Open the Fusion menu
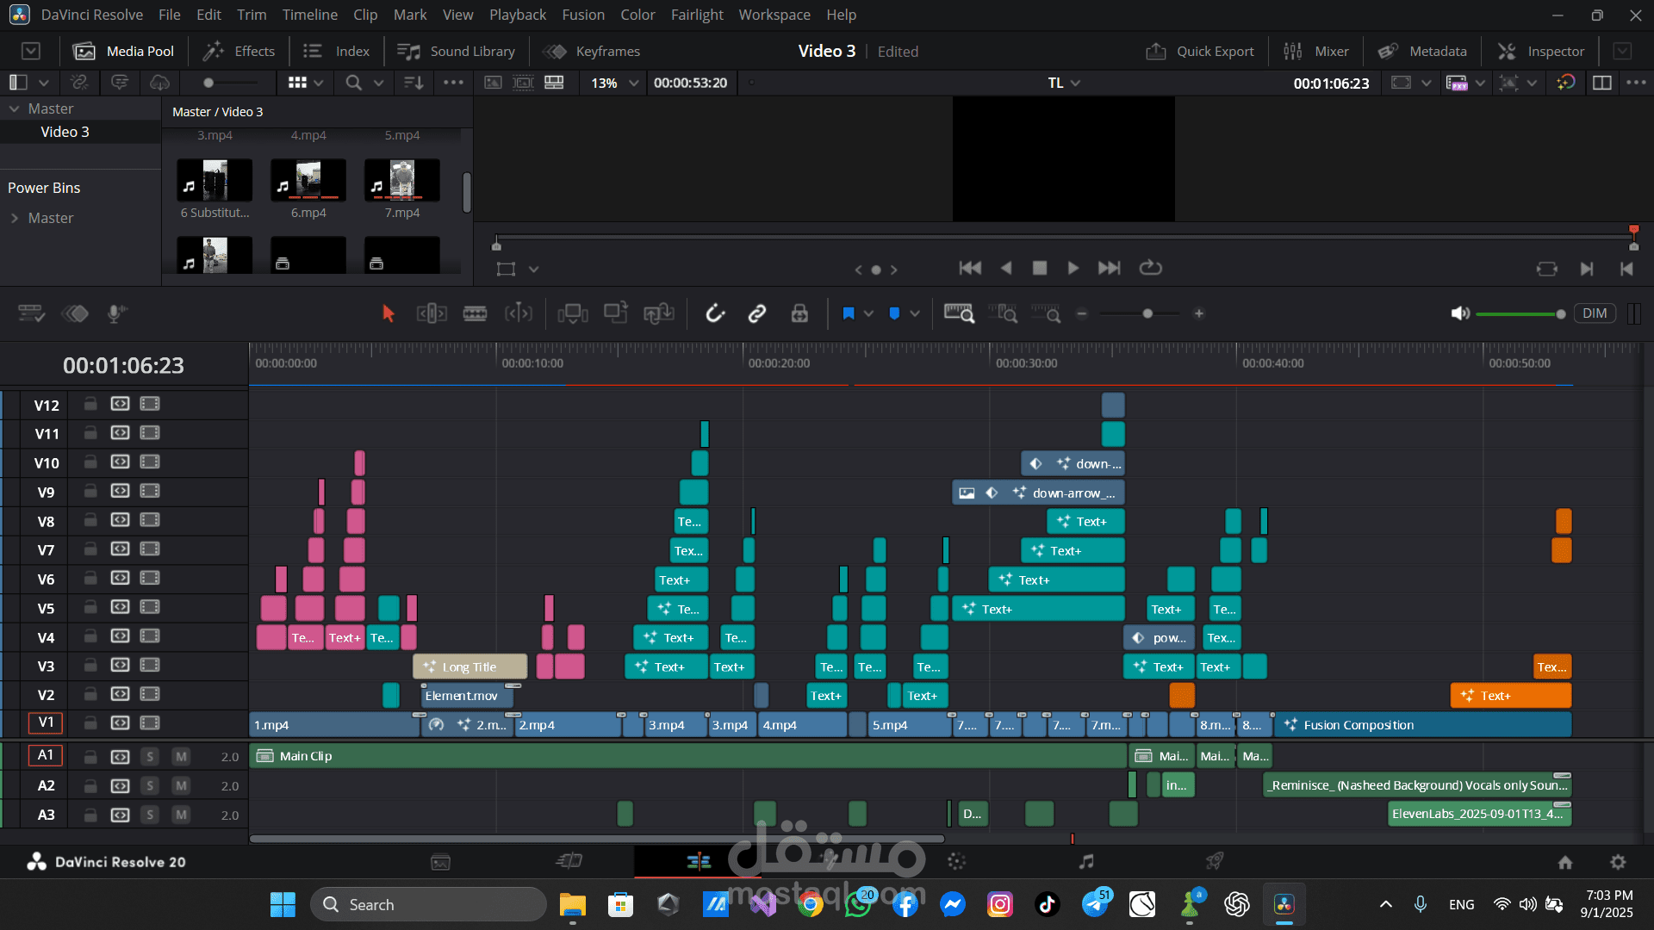This screenshot has width=1654, height=930. (583, 15)
